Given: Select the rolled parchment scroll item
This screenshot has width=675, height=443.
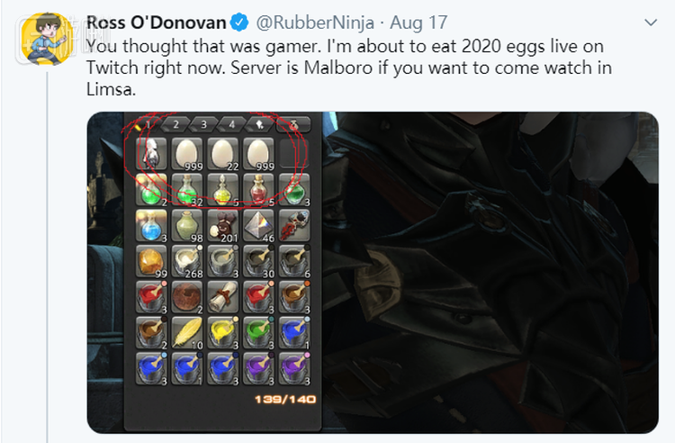Looking at the screenshot, I should [222, 297].
